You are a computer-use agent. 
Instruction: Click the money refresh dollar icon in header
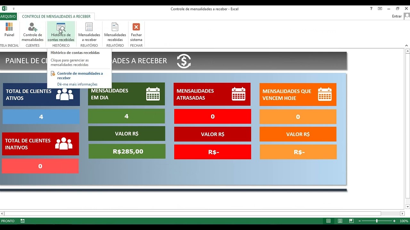184,61
